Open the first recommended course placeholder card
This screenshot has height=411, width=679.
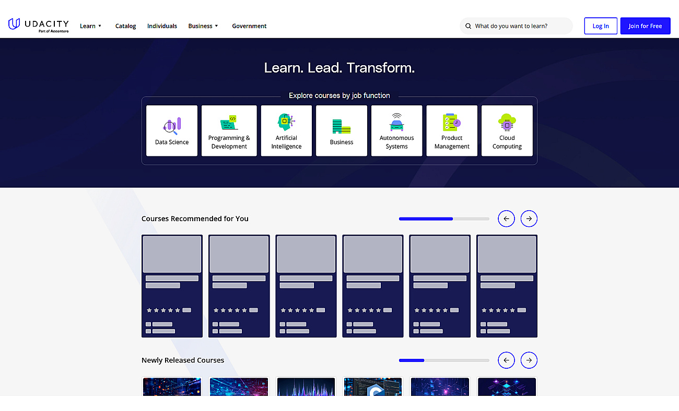[172, 286]
